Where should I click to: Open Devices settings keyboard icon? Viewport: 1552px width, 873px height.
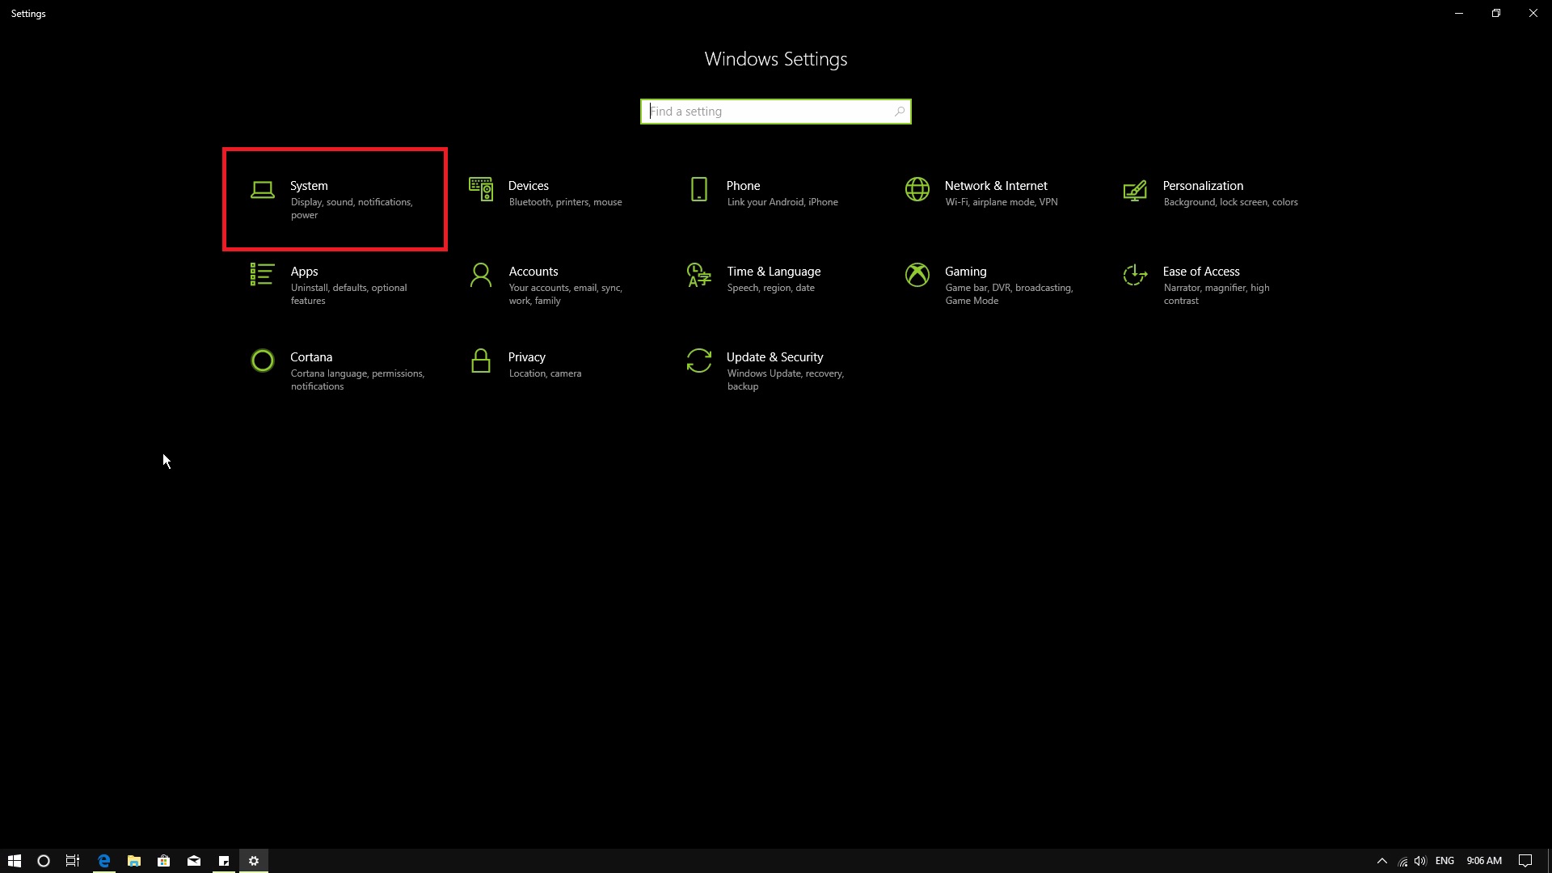coord(481,190)
